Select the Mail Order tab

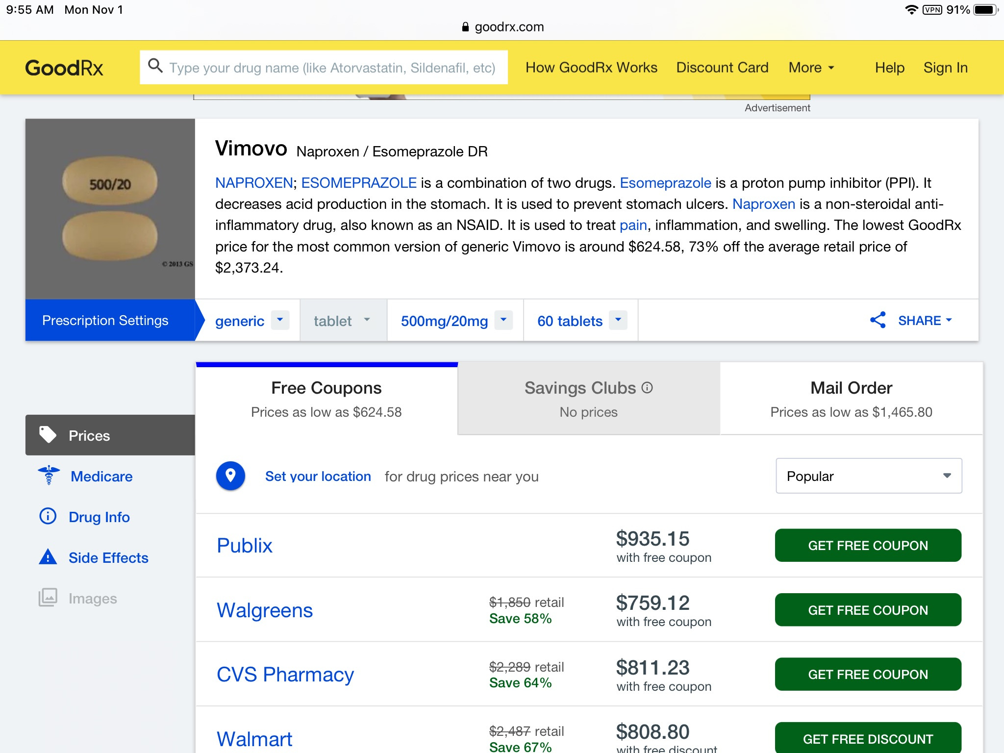click(x=851, y=399)
